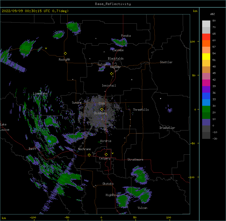This screenshot has width=226, height=221.
Task: Pick the bright green 20-30 dBZ swatch
Action: click(x=206, y=109)
